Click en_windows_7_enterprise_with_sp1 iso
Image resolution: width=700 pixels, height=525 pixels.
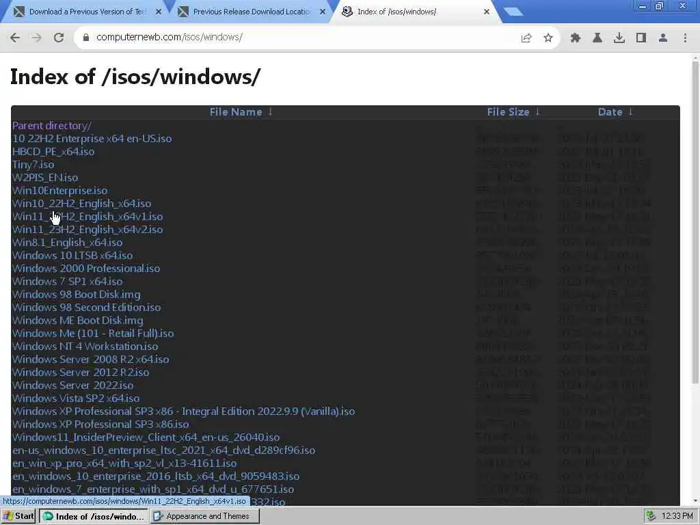point(153,489)
